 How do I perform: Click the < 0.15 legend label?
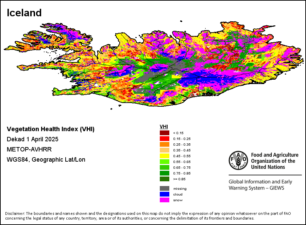178,133
